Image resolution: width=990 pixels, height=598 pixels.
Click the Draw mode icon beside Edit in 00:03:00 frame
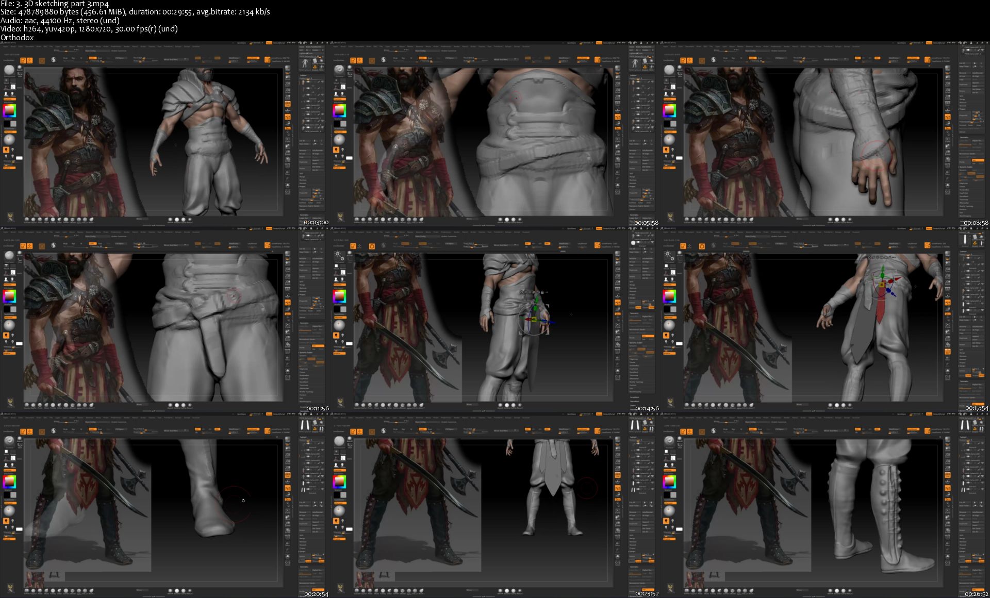point(30,60)
